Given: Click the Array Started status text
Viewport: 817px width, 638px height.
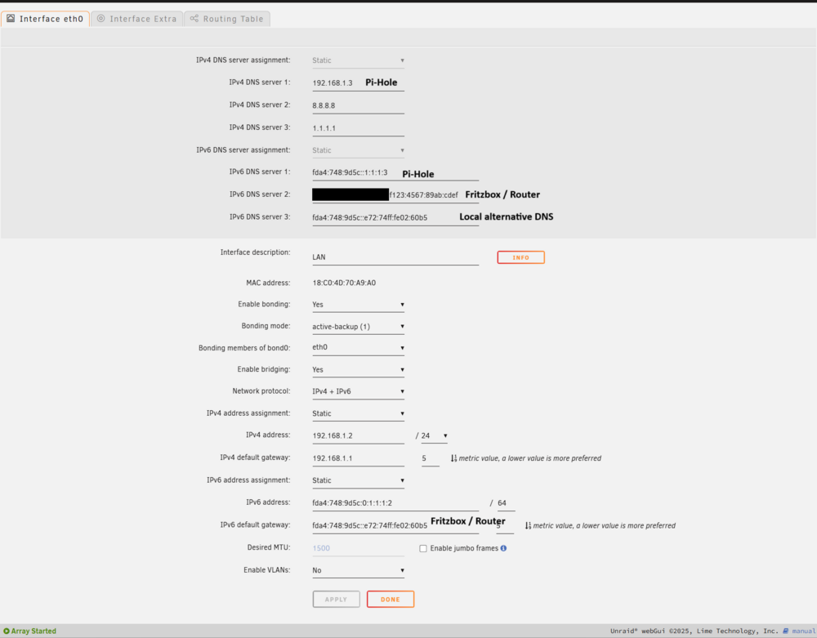Looking at the screenshot, I should click(x=33, y=631).
